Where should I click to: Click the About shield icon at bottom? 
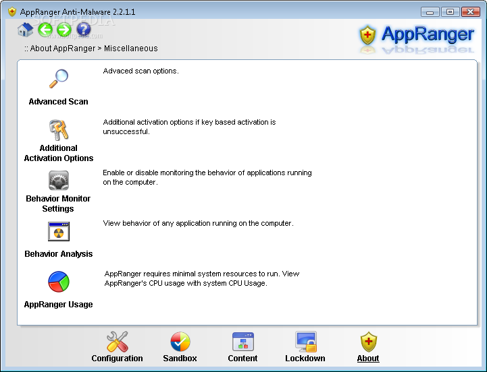click(368, 342)
